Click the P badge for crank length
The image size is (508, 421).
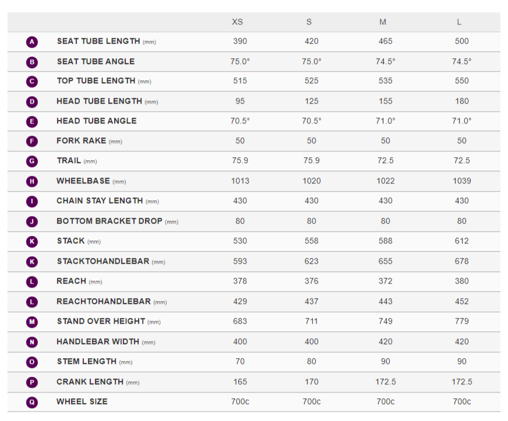(32, 383)
